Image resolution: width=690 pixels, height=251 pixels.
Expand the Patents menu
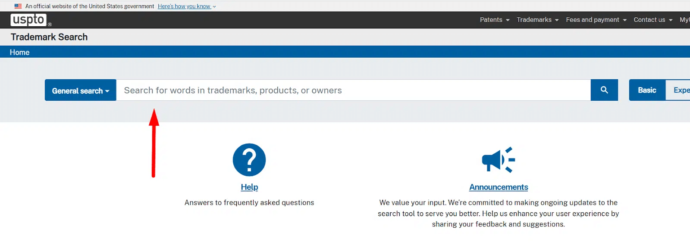(x=494, y=20)
